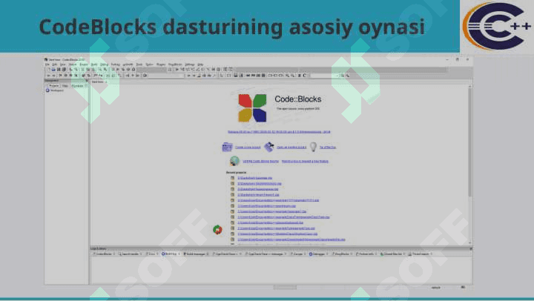Switch to Projects tab in Management panel

54,86
